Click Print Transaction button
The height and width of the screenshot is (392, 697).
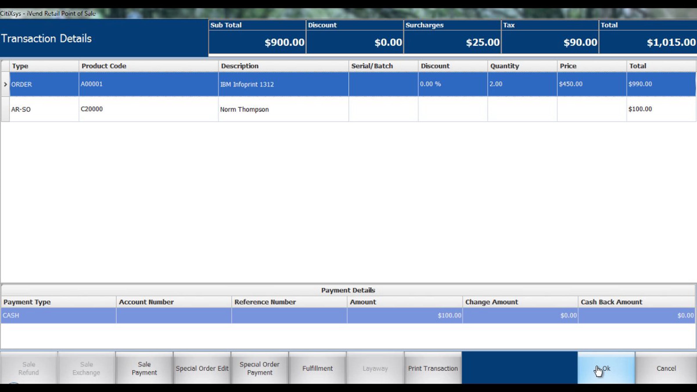click(433, 368)
